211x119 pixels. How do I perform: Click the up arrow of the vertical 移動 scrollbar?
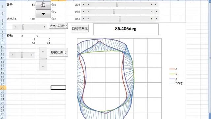(x=43, y=52)
